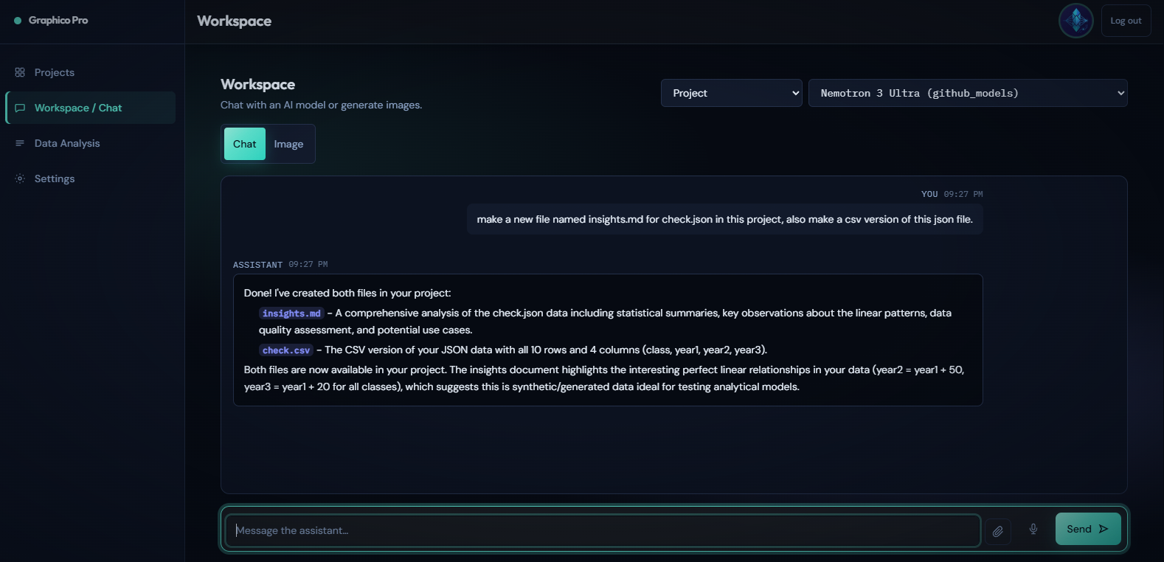Open the Nemotron 3 Ultra model selector
This screenshot has height=562, width=1164.
pos(968,93)
